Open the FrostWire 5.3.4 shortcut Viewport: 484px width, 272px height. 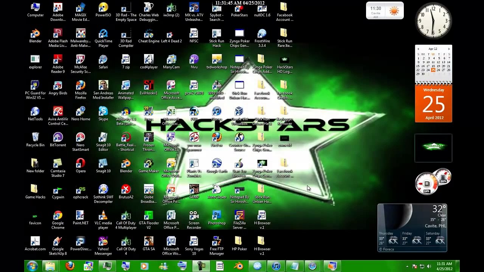click(x=262, y=39)
